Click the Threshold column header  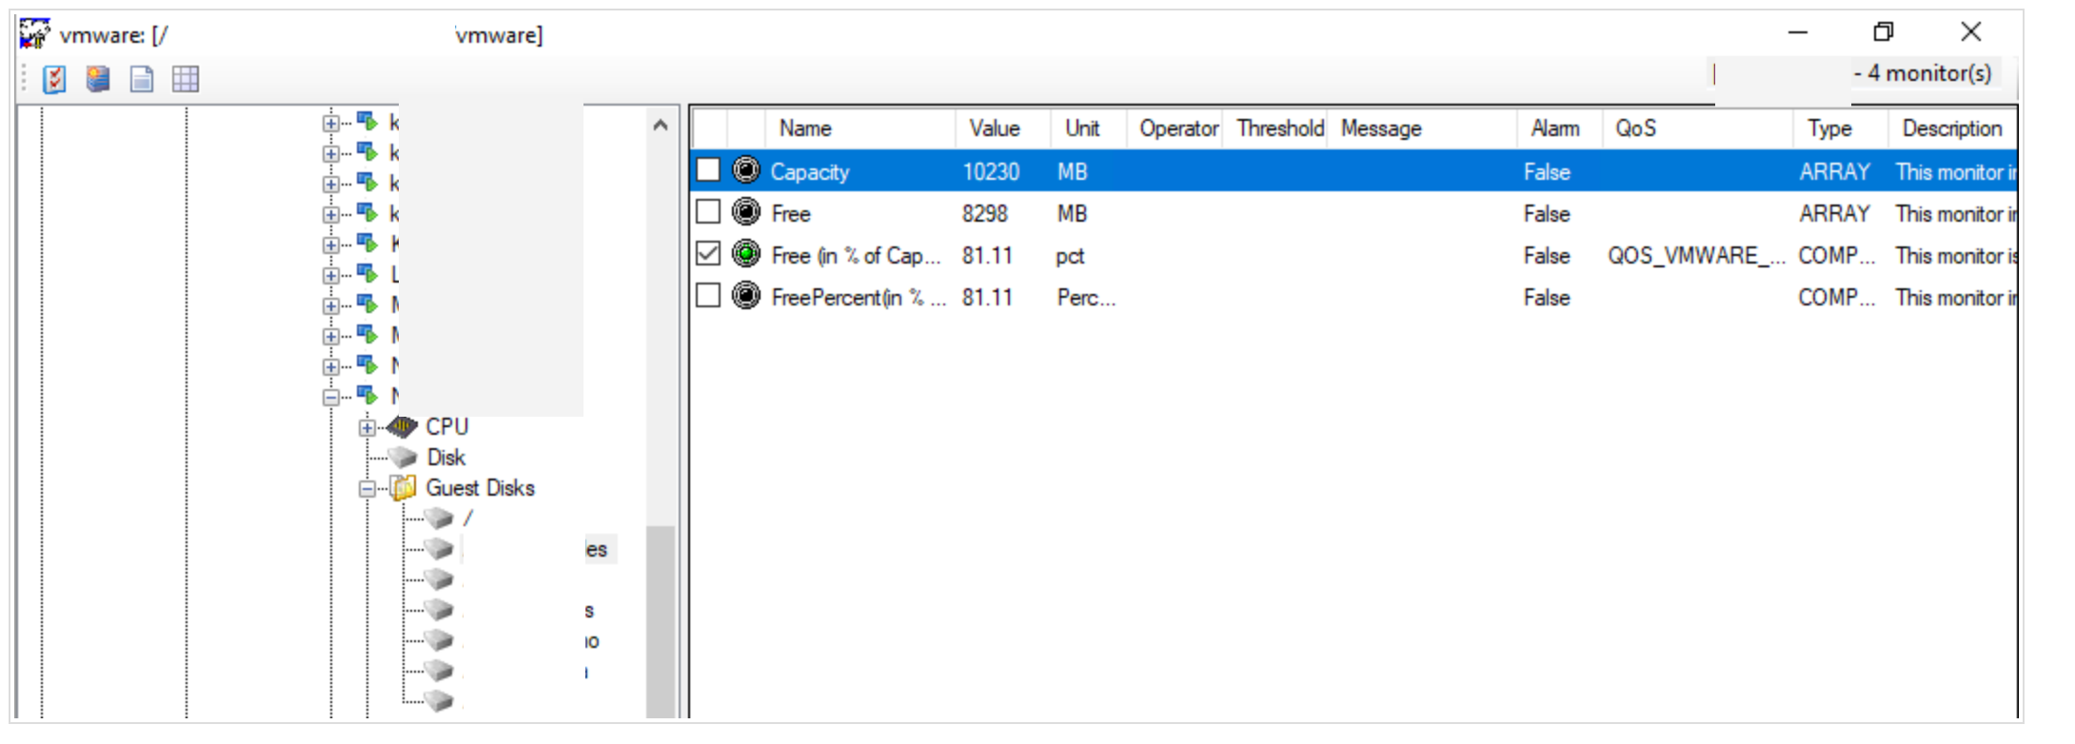(x=1279, y=128)
